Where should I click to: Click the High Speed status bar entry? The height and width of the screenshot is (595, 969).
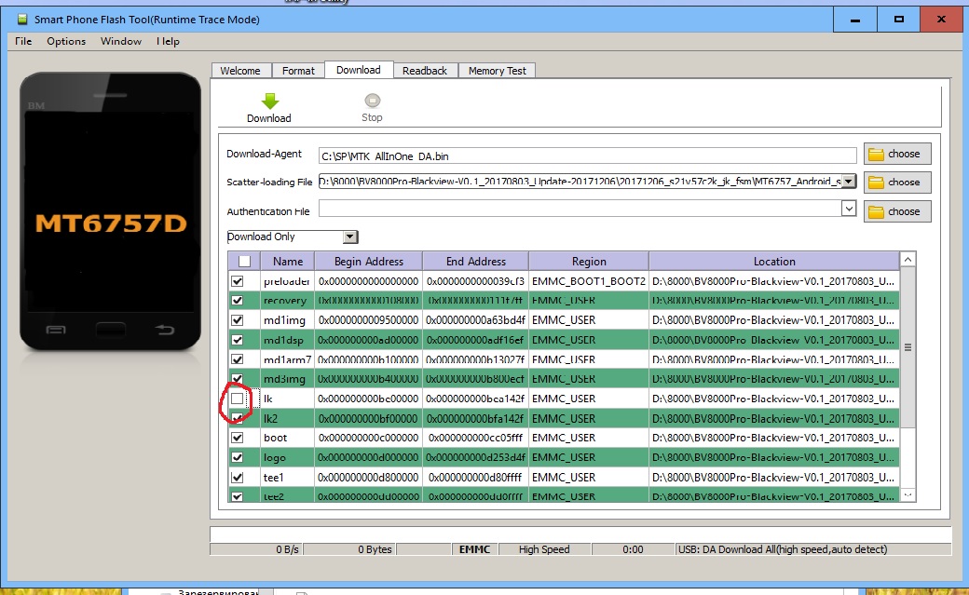point(544,549)
